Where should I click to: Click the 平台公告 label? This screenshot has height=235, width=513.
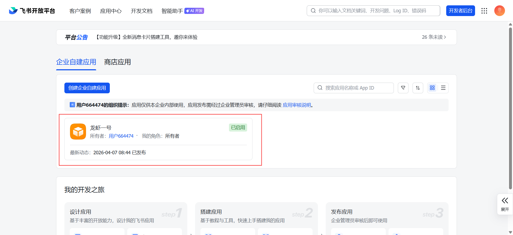(x=76, y=37)
